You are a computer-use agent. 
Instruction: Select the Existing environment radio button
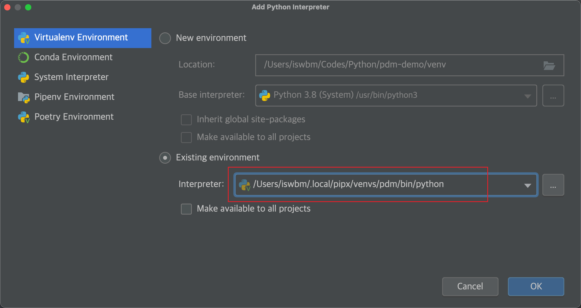click(x=165, y=158)
